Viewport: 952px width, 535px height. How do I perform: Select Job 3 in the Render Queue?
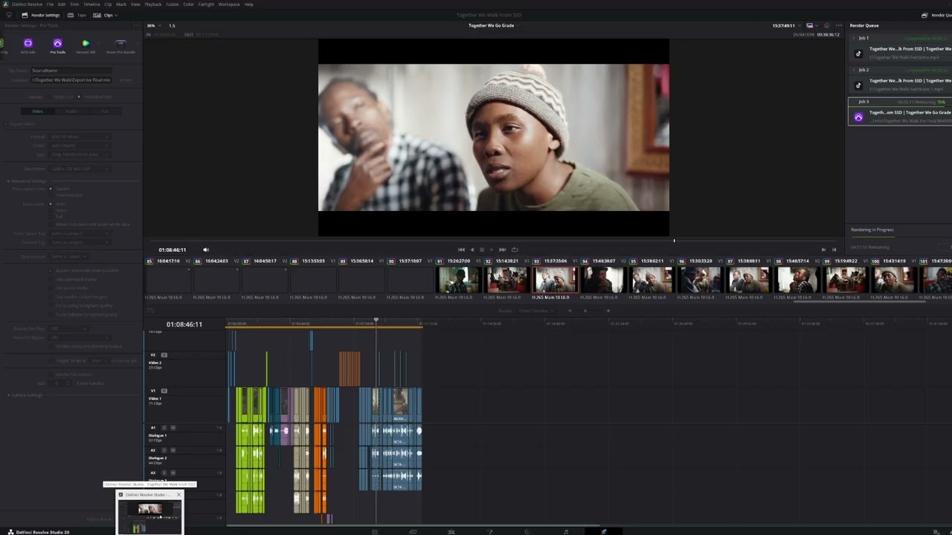tap(900, 111)
